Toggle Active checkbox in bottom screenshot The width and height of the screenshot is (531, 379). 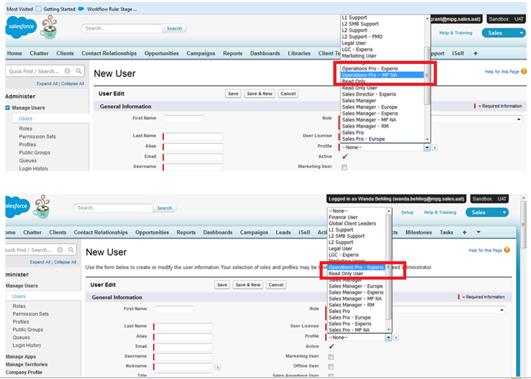332,346
